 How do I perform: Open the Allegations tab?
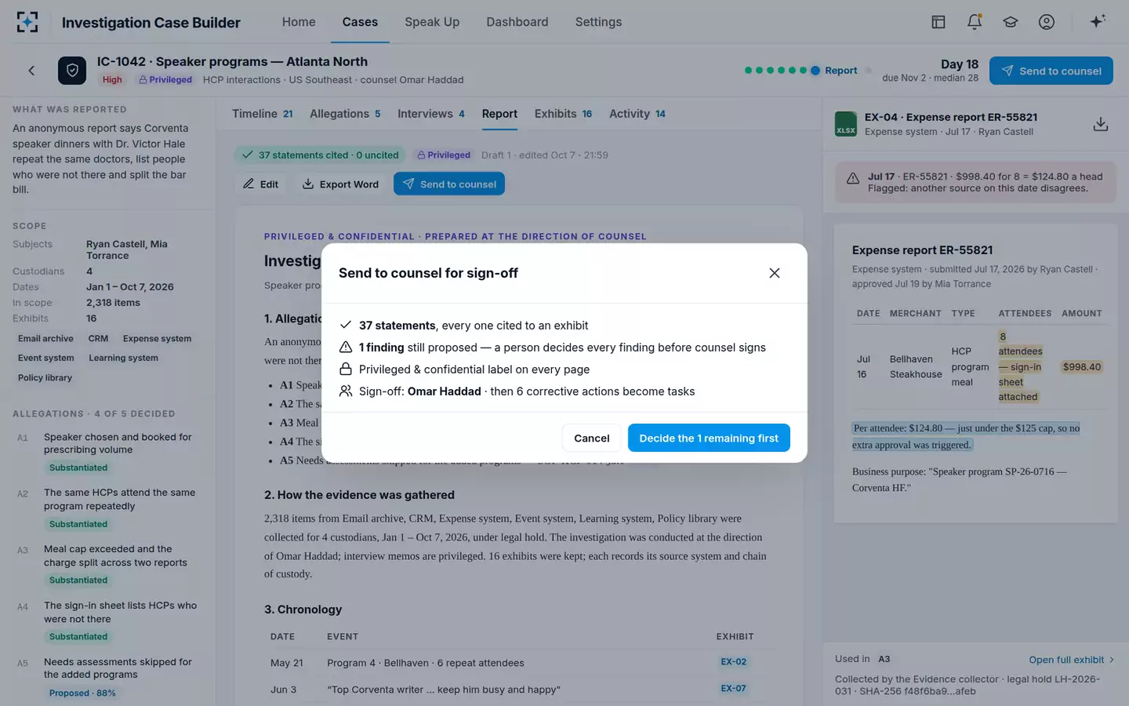(x=345, y=114)
